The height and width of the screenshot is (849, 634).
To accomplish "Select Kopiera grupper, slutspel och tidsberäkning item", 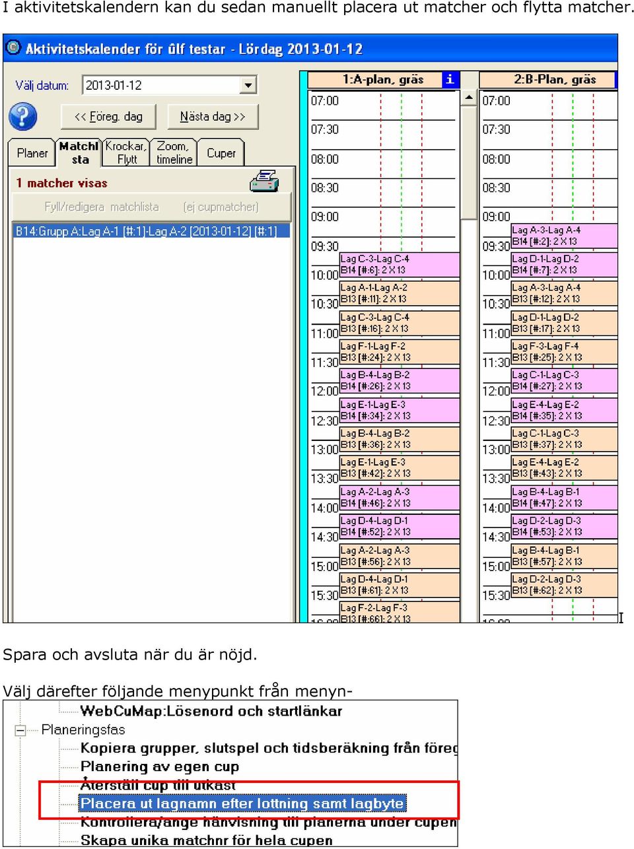I will [x=268, y=748].
